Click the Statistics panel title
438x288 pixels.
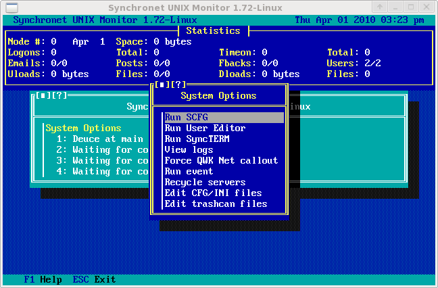[213, 30]
